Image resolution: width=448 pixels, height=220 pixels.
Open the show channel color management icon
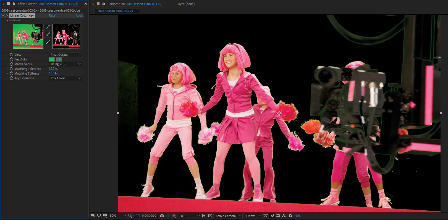[174, 216]
